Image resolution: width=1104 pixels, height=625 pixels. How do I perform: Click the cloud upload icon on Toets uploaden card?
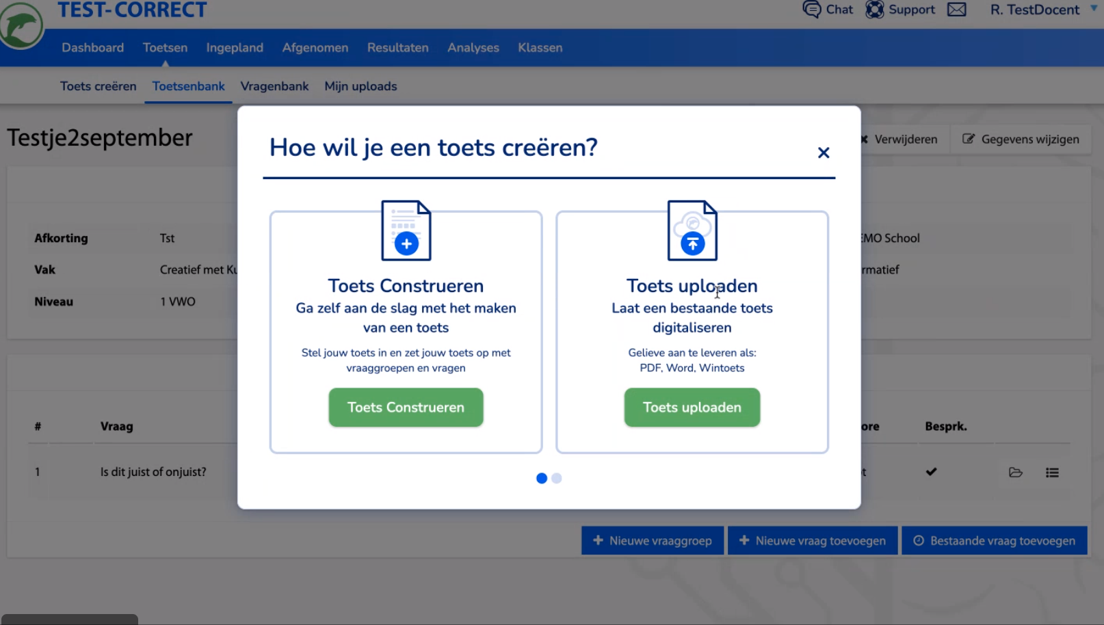692,230
